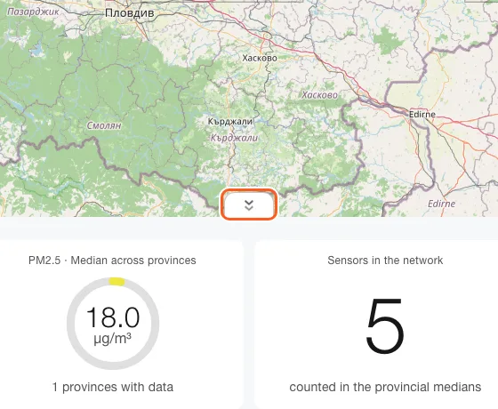Click the italic Кърджали province label
The width and height of the screenshot is (498, 409).
coord(235,138)
